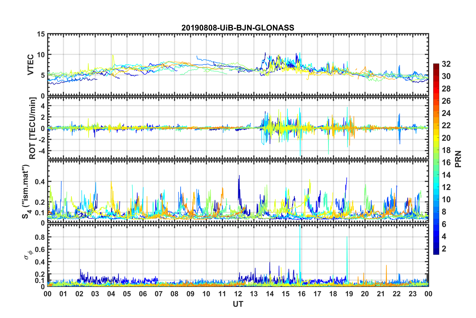Image resolution: width=476 pixels, height=318 pixels.
Task: Click colorbar tick value 10
Action: pos(446,199)
